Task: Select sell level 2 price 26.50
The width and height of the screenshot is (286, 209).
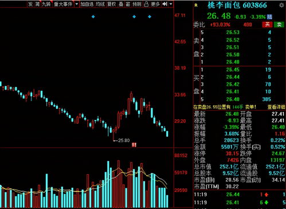Action: point(233,54)
